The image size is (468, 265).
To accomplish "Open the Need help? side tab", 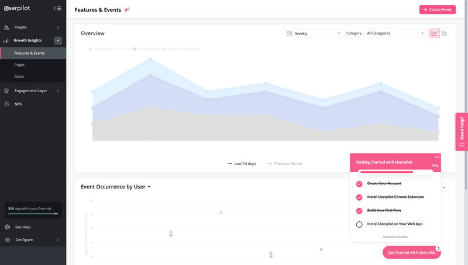I will tap(462, 131).
